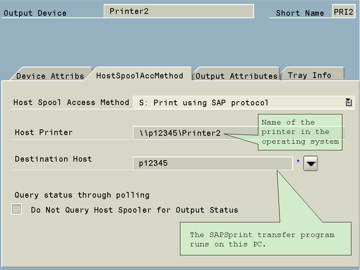Click the 'Query status through polling' heading

tap(82, 195)
